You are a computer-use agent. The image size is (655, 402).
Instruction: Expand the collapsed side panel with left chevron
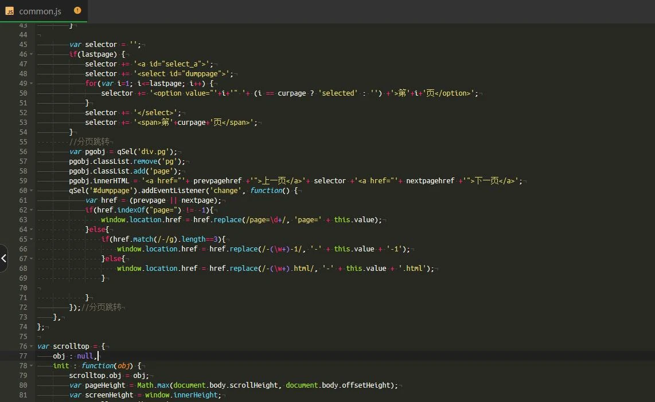click(4, 258)
